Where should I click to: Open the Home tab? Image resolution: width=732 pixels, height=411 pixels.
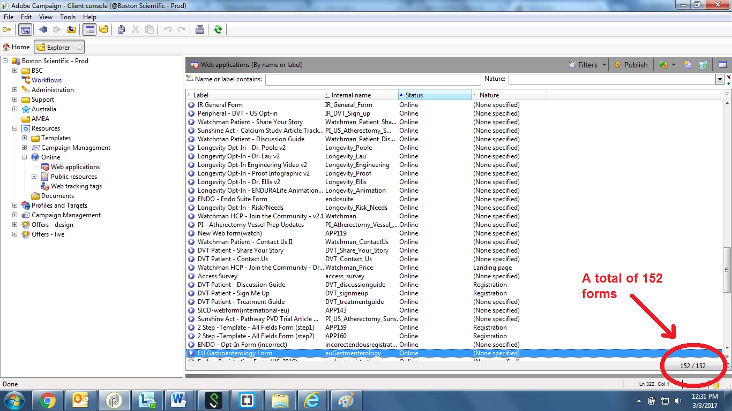16,47
